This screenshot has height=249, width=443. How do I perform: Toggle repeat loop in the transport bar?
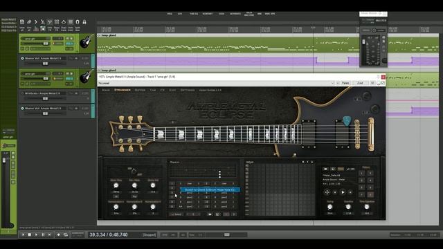coord(66,234)
